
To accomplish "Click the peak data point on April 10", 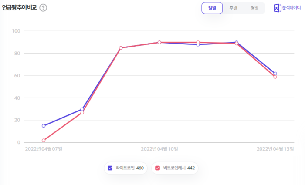I will (x=159, y=42).
